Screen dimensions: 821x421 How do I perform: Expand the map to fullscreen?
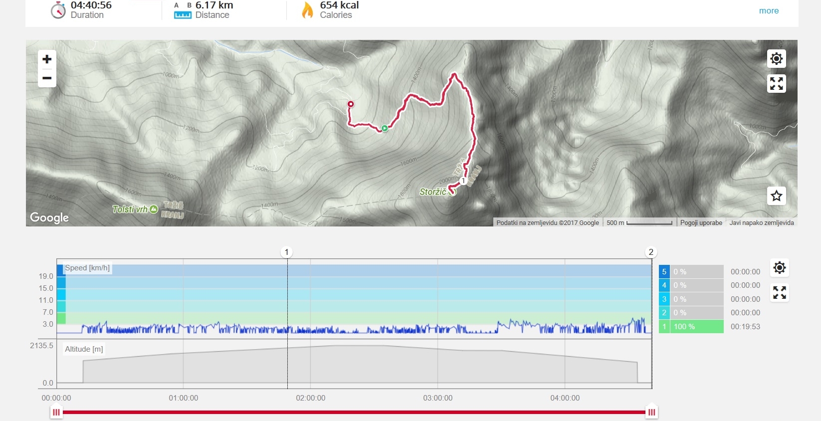pos(776,83)
